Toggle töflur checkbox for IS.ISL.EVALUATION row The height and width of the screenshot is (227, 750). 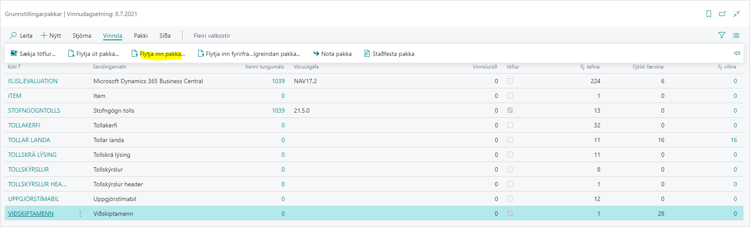coord(510,81)
